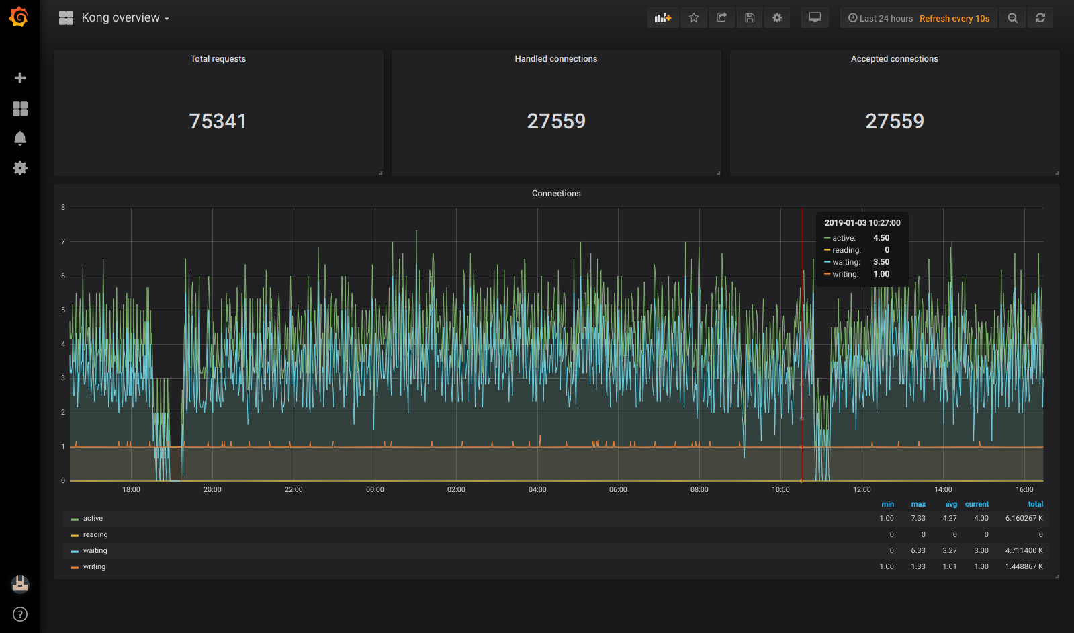The height and width of the screenshot is (633, 1074).
Task: Cycle view mode with monitor icon
Action: tap(815, 18)
